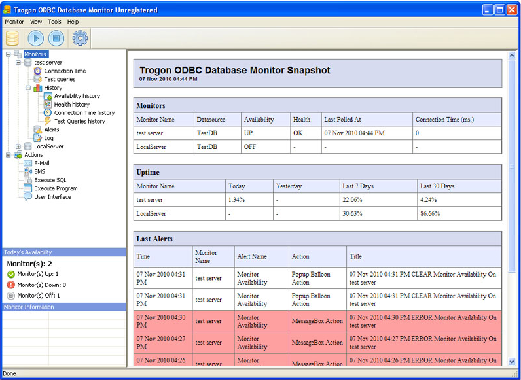Open the Log tree item
Screen dimensions: 521x380
[x=48, y=138]
